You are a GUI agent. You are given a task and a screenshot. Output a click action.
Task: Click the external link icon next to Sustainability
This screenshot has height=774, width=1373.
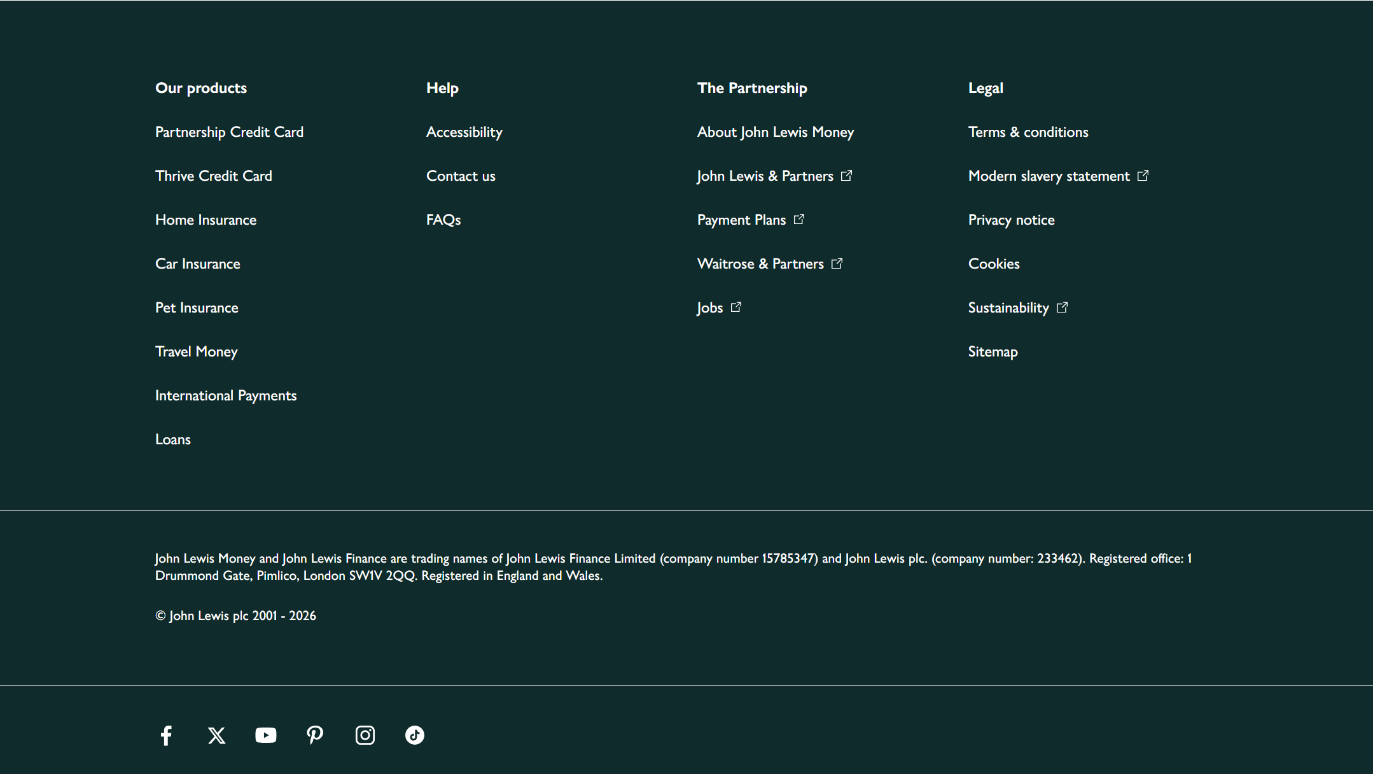[1063, 307]
